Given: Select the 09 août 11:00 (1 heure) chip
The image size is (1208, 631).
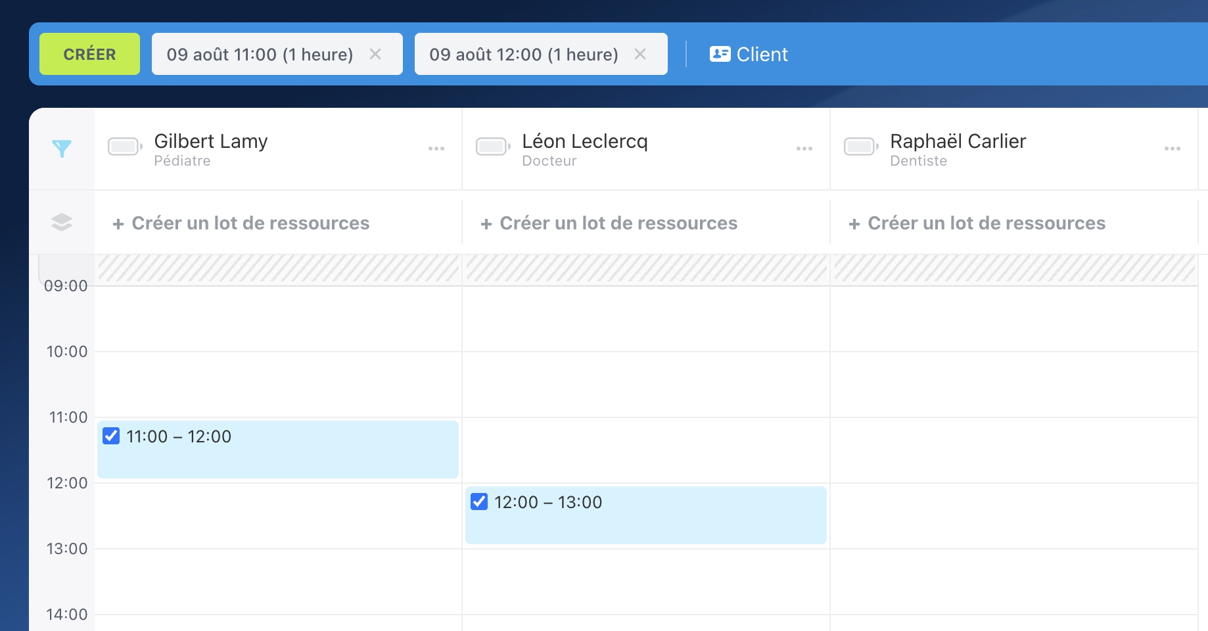Looking at the screenshot, I should pos(260,54).
